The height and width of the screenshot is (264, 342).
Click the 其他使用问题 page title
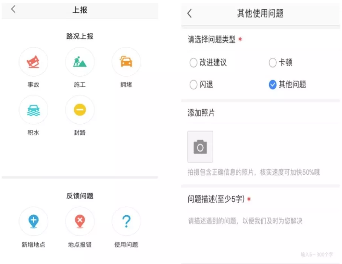coord(260,13)
